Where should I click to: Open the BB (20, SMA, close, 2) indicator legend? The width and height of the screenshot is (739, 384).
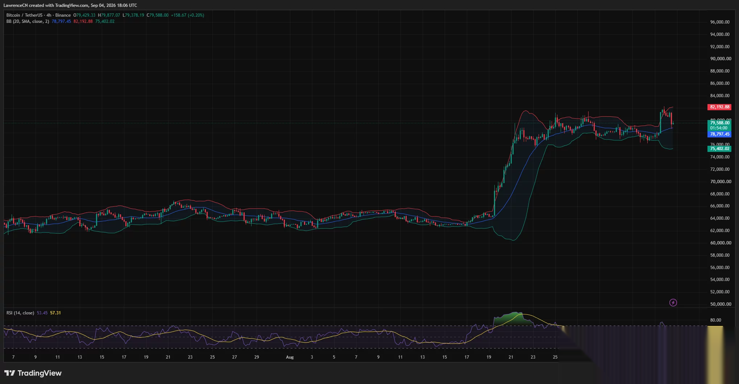click(28, 21)
